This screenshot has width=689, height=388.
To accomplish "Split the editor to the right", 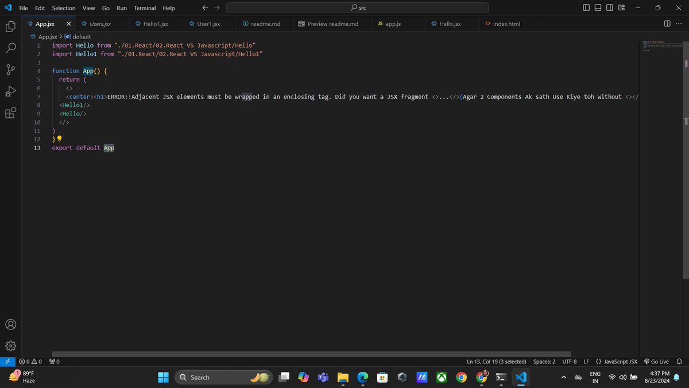I will click(x=667, y=24).
